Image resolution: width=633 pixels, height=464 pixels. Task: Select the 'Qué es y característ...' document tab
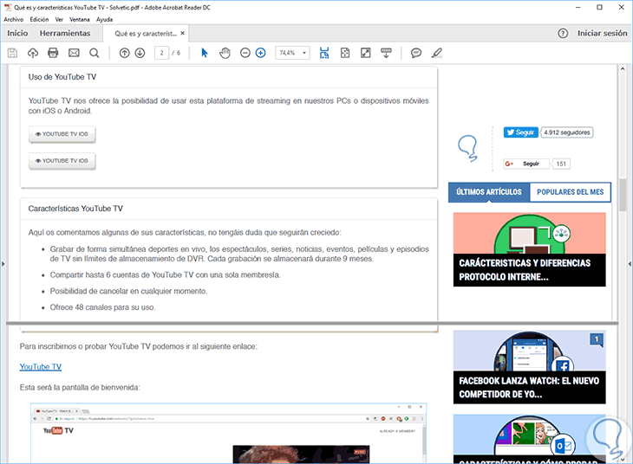click(x=146, y=34)
